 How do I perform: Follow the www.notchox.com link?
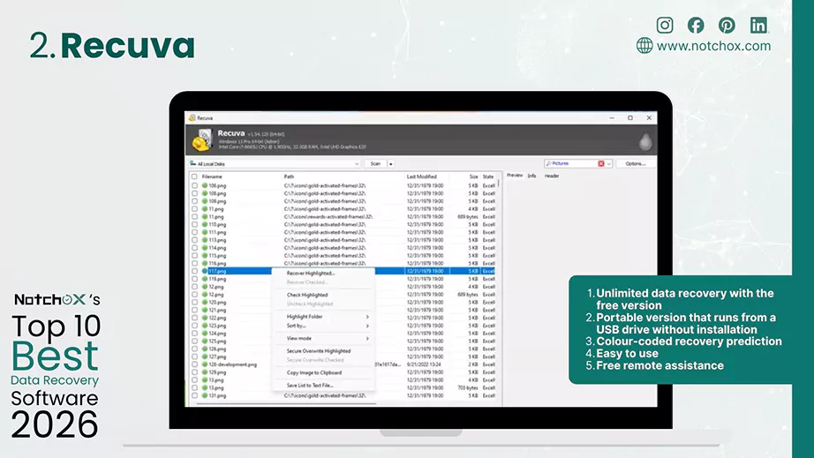(x=713, y=46)
